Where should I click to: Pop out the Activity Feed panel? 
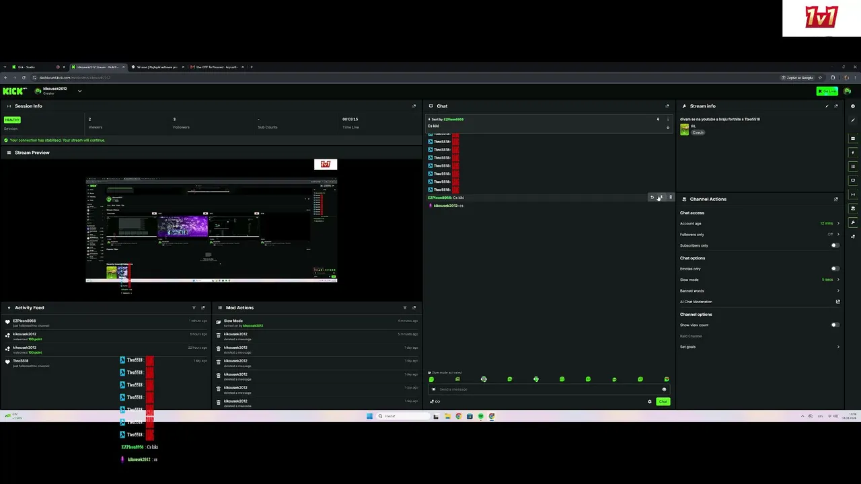point(203,308)
